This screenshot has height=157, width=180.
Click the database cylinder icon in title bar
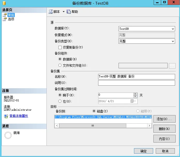click(x=4, y=3)
